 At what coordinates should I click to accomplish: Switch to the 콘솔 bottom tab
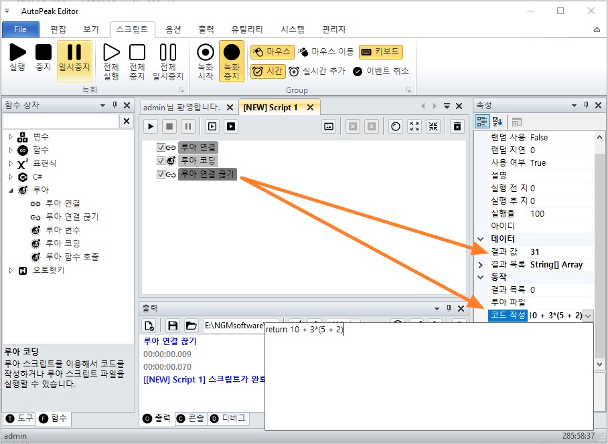coord(190,419)
